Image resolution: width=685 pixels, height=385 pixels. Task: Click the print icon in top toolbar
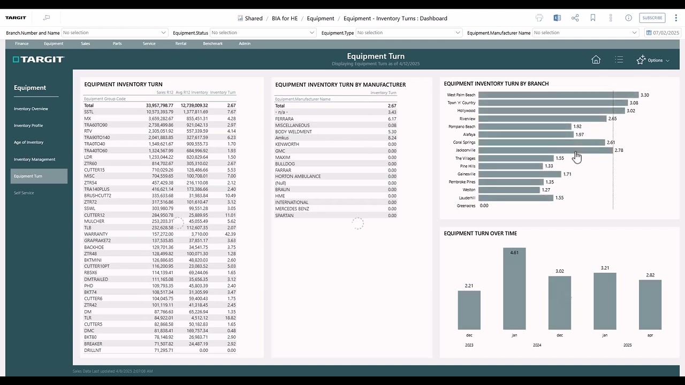tap(539, 18)
